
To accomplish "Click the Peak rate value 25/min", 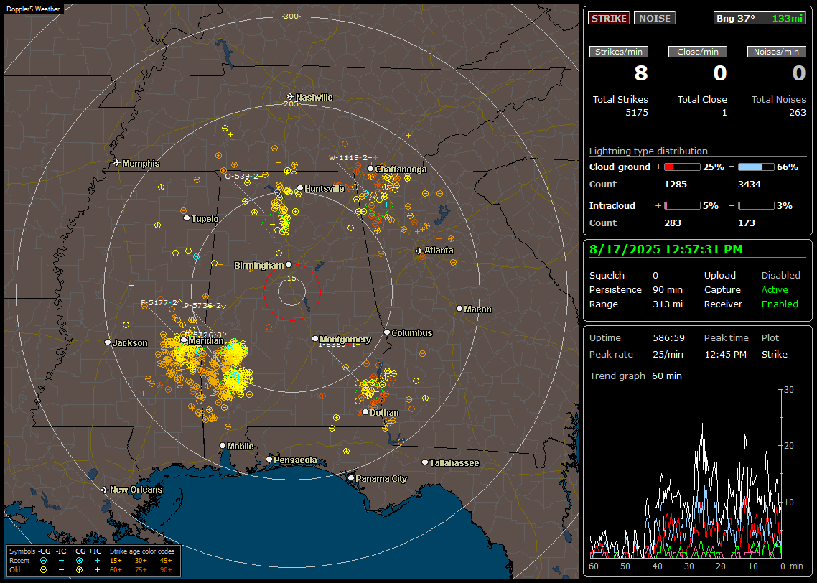I will (668, 355).
